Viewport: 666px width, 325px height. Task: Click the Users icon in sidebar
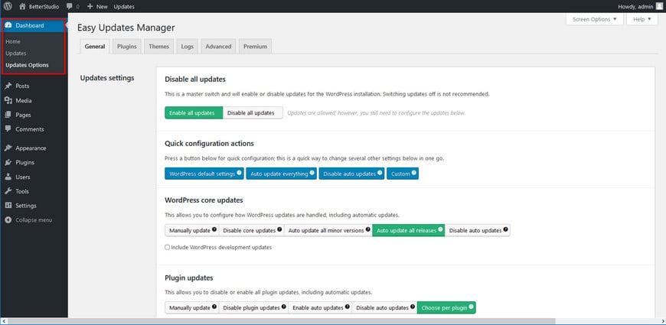pos(8,177)
